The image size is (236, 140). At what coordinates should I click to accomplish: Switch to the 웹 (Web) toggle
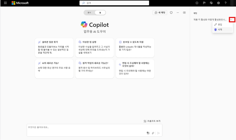100,13
